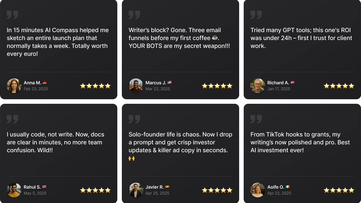Click Anna M.'s profile photo
The image size is (361, 203).
(x=14, y=86)
